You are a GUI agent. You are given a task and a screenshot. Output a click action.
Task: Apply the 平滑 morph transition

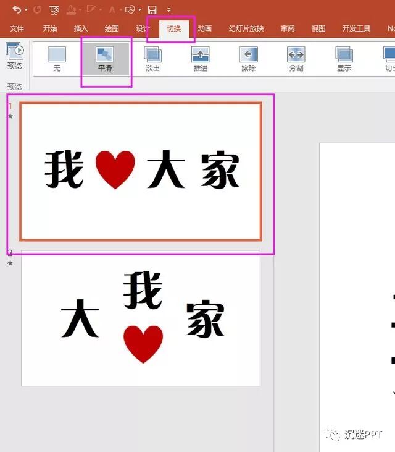105,59
